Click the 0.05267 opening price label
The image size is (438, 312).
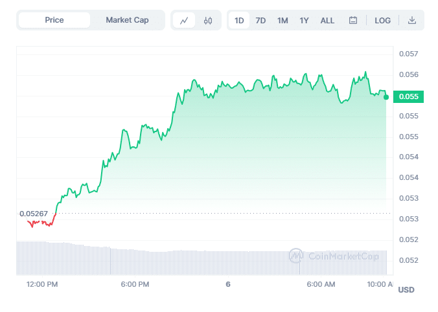32,213
